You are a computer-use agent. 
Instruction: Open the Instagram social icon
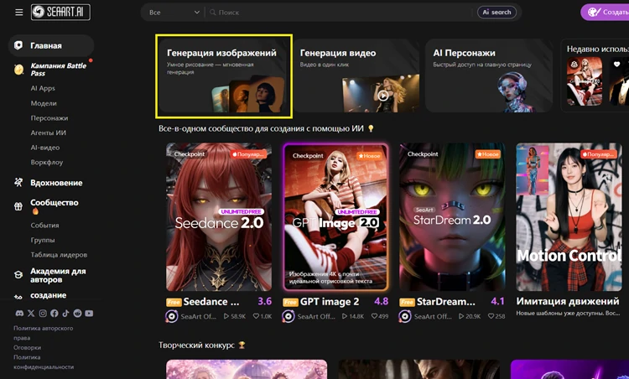tap(43, 314)
